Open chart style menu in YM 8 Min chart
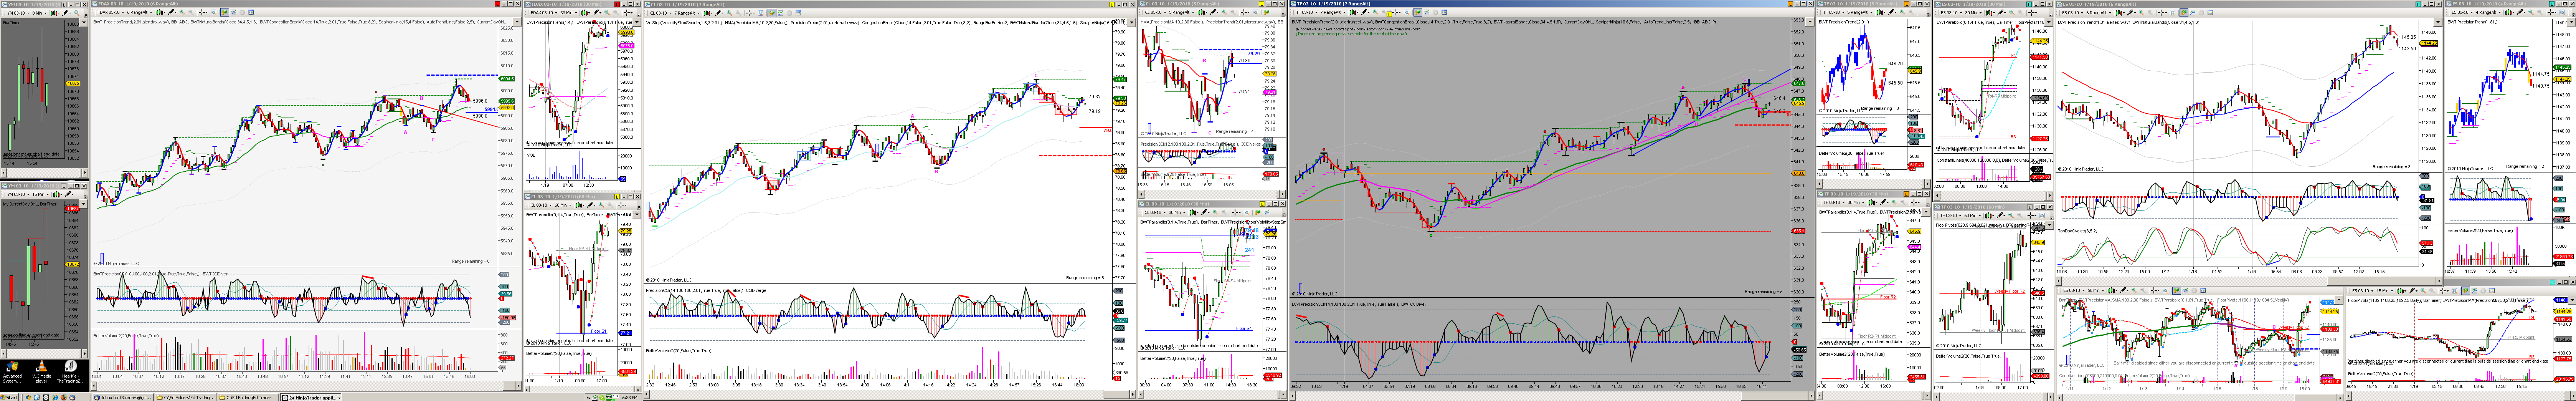The width and height of the screenshot is (2576, 401). click(55, 13)
